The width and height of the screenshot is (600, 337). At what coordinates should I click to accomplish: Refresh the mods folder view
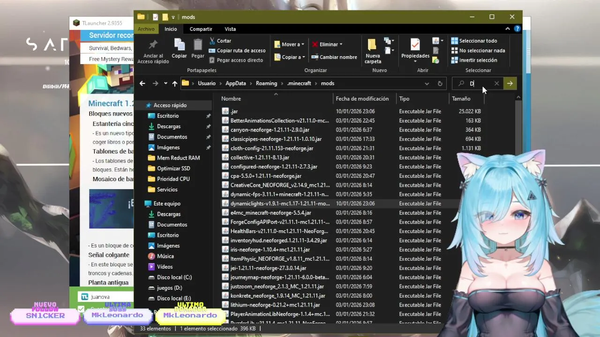tap(440, 83)
